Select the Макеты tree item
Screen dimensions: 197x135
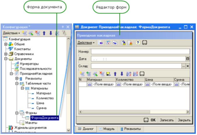coord(31,123)
